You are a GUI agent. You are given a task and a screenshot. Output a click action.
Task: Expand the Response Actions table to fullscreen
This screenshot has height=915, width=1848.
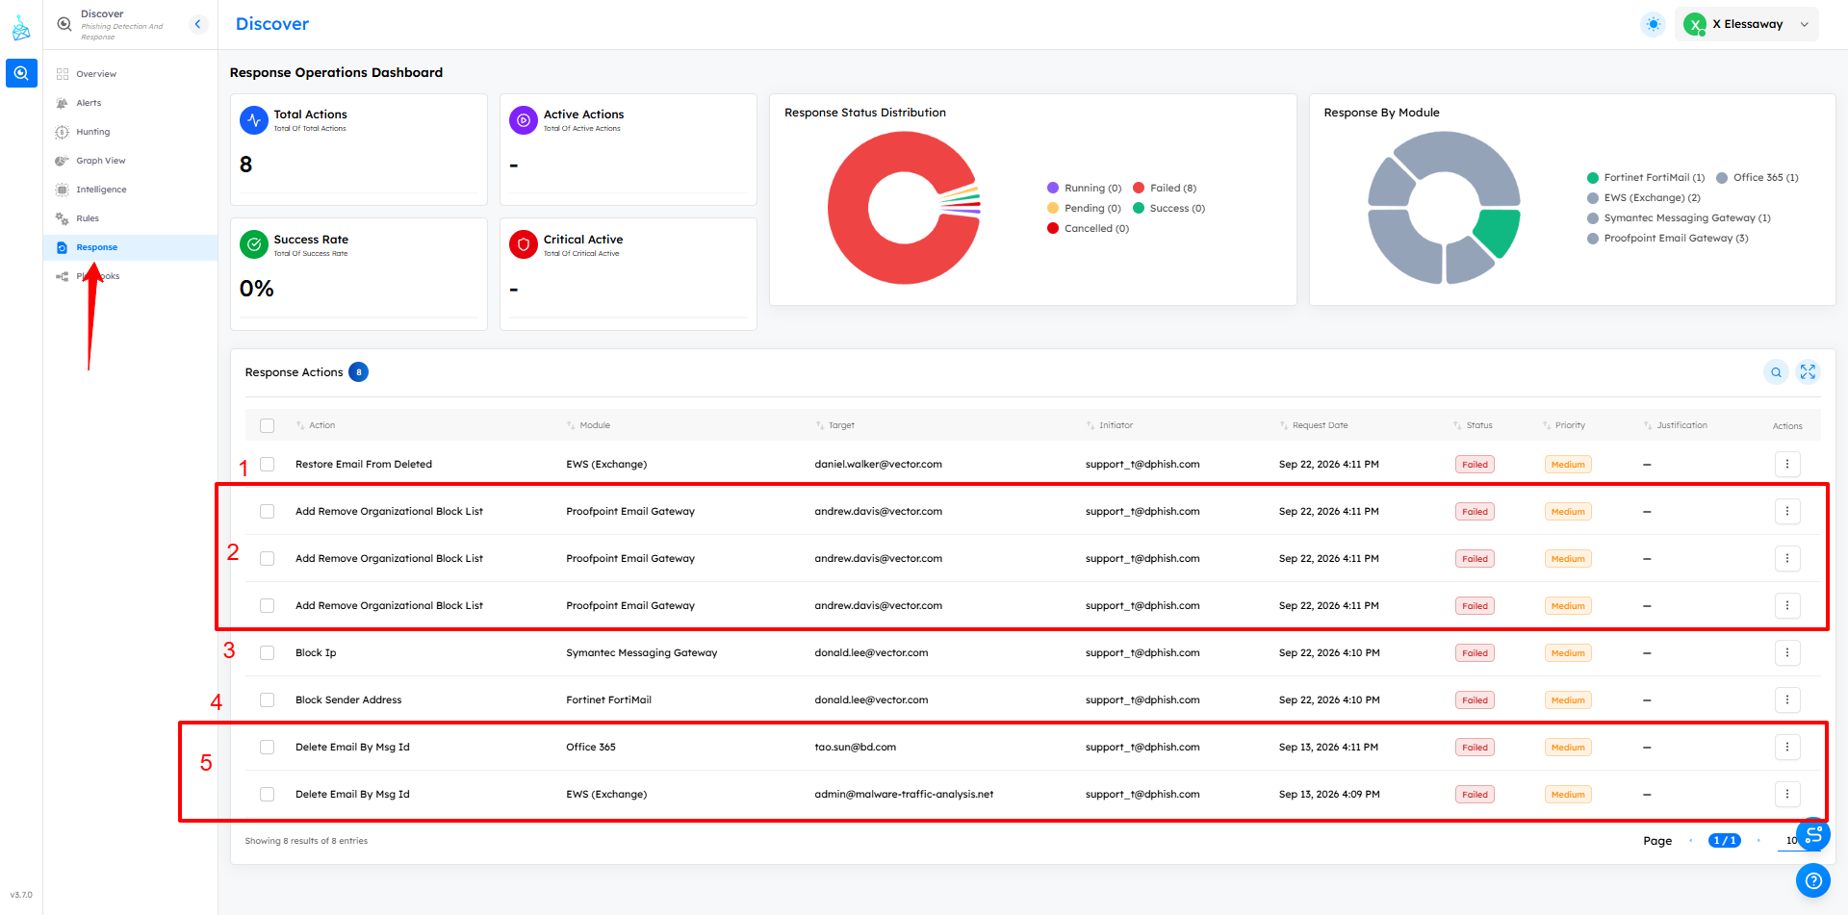[x=1808, y=372]
